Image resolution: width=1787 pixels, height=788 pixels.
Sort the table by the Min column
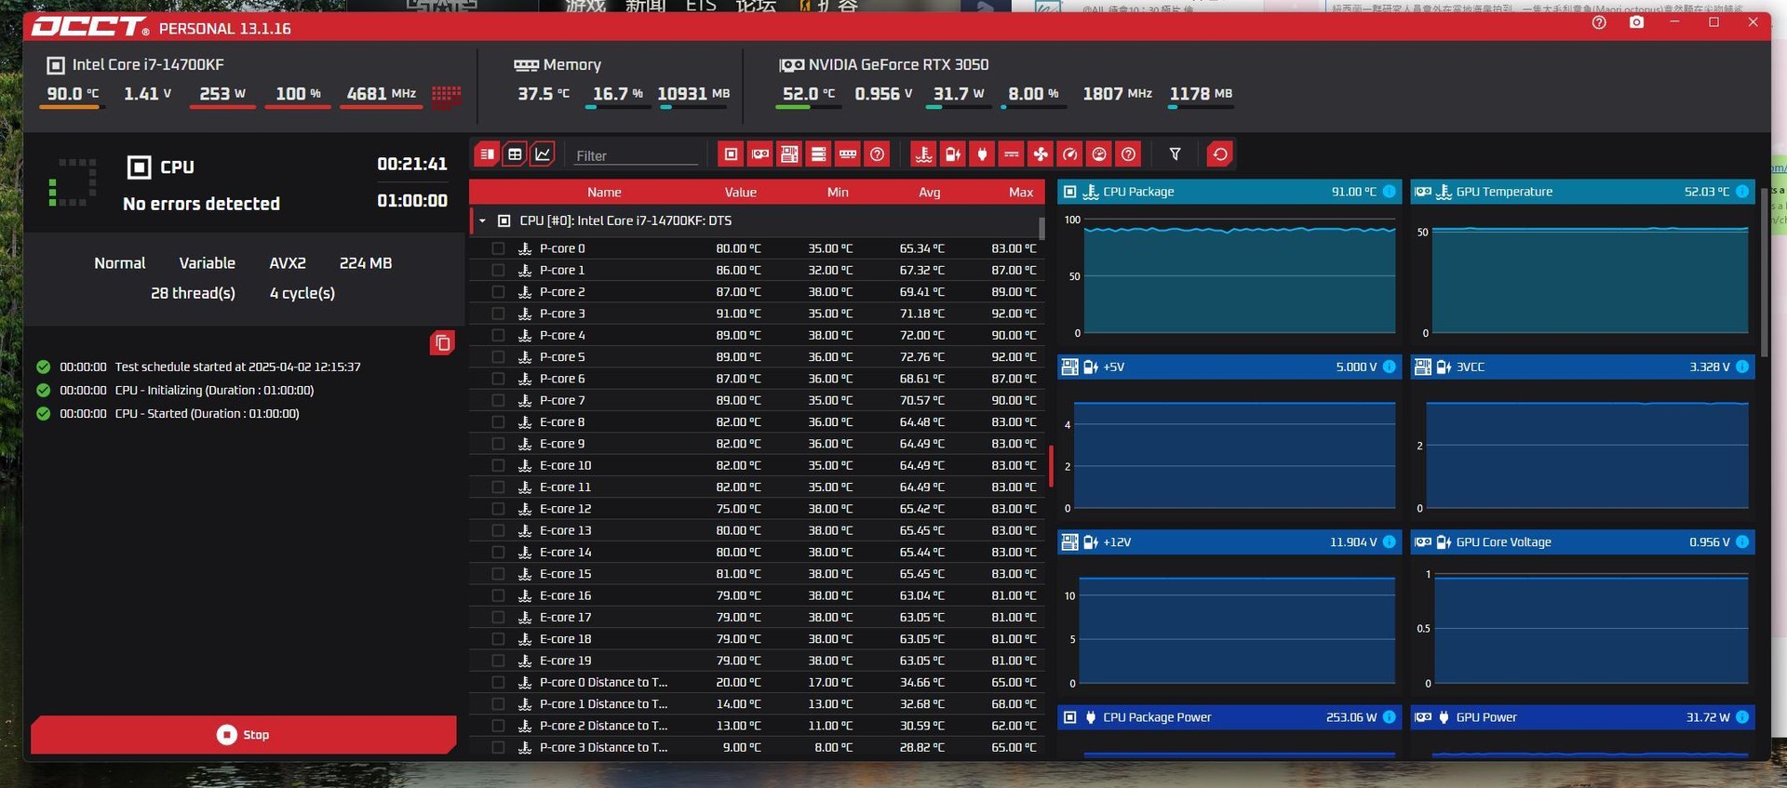[838, 193]
